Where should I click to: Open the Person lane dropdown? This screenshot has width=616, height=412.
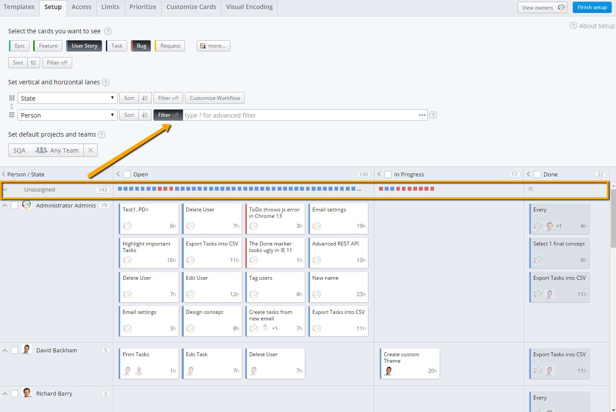pos(67,115)
